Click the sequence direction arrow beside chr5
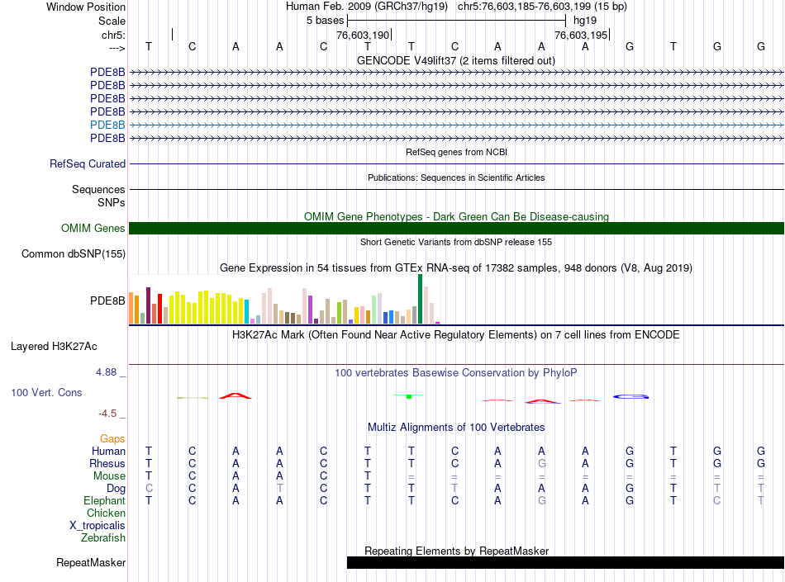The width and height of the screenshot is (785, 582). [x=116, y=47]
